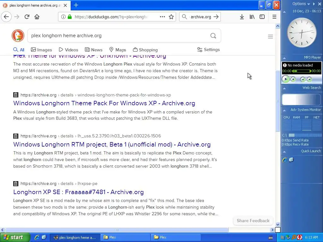Go back with the browser Back arrow
Image resolution: width=323 pixels, height=242 pixels.
[x=6, y=17]
